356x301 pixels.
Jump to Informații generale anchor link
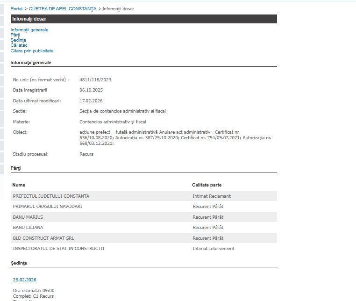pos(29,30)
